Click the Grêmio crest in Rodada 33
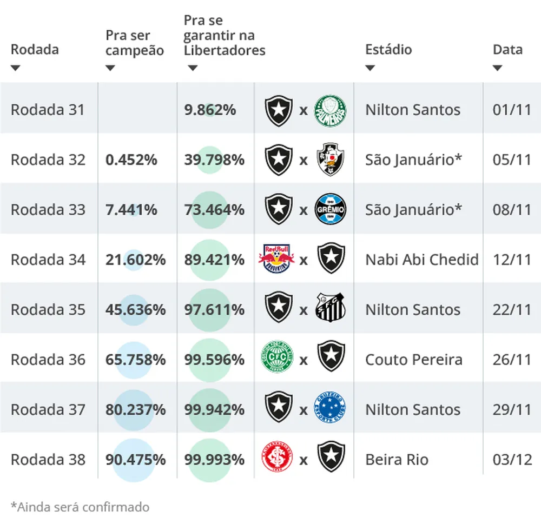The width and height of the screenshot is (541, 524). tap(330, 210)
